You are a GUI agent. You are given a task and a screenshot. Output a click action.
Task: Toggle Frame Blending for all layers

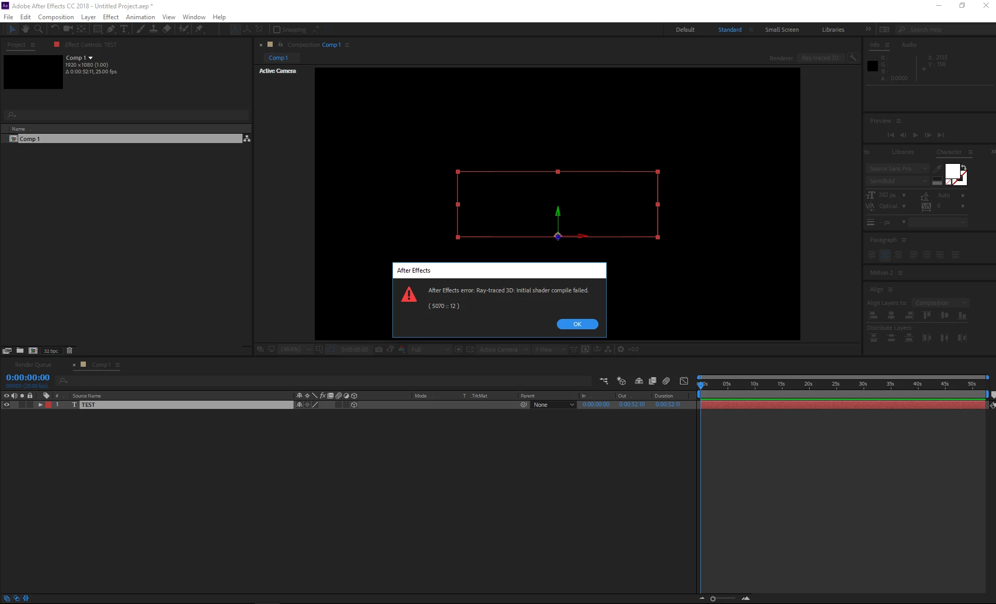653,381
